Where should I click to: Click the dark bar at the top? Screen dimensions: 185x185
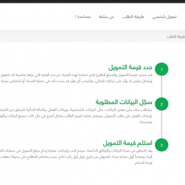point(92,2)
